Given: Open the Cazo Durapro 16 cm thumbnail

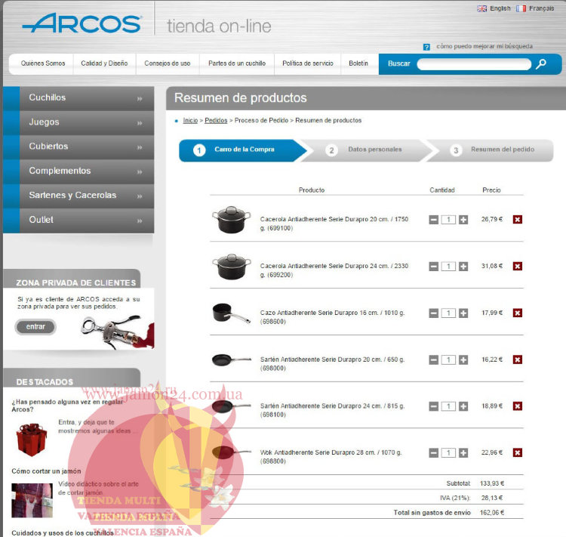Looking at the screenshot, I should pos(232,313).
